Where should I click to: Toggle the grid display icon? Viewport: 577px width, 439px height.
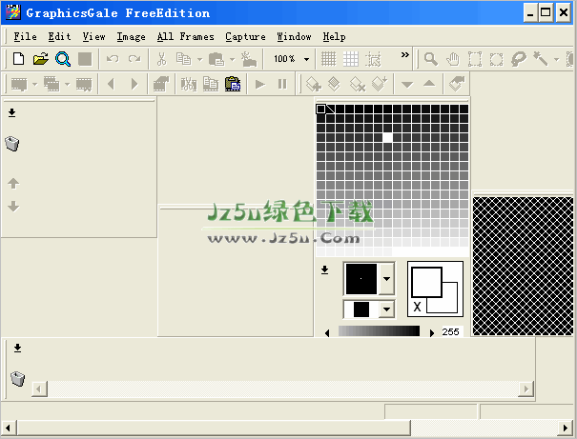click(x=329, y=59)
